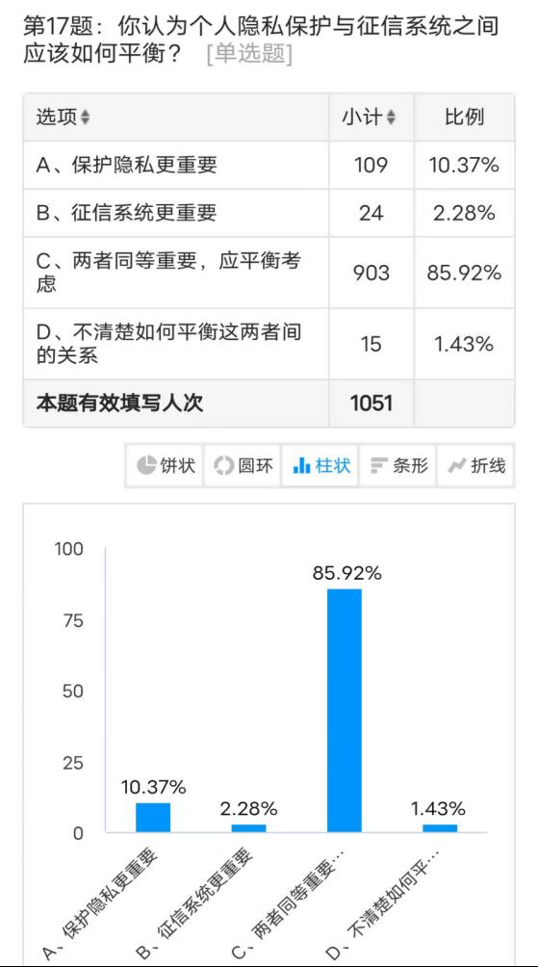The image size is (538, 967).
Task: Select row C、两者同等重要
Action: click(269, 273)
